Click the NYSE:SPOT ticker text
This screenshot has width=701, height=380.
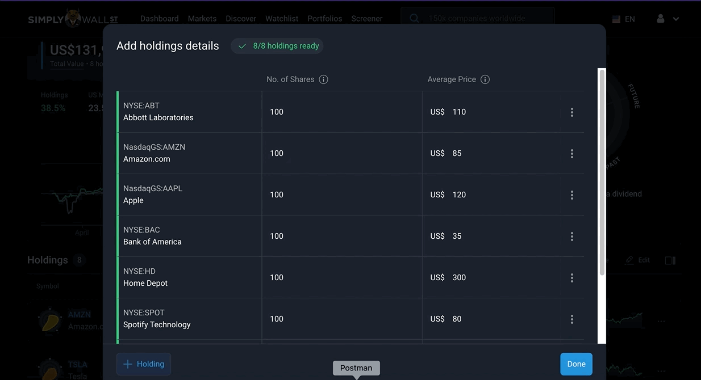tap(144, 313)
